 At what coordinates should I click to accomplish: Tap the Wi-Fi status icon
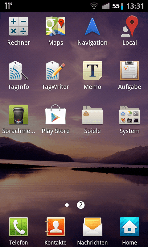click(x=94, y=6)
